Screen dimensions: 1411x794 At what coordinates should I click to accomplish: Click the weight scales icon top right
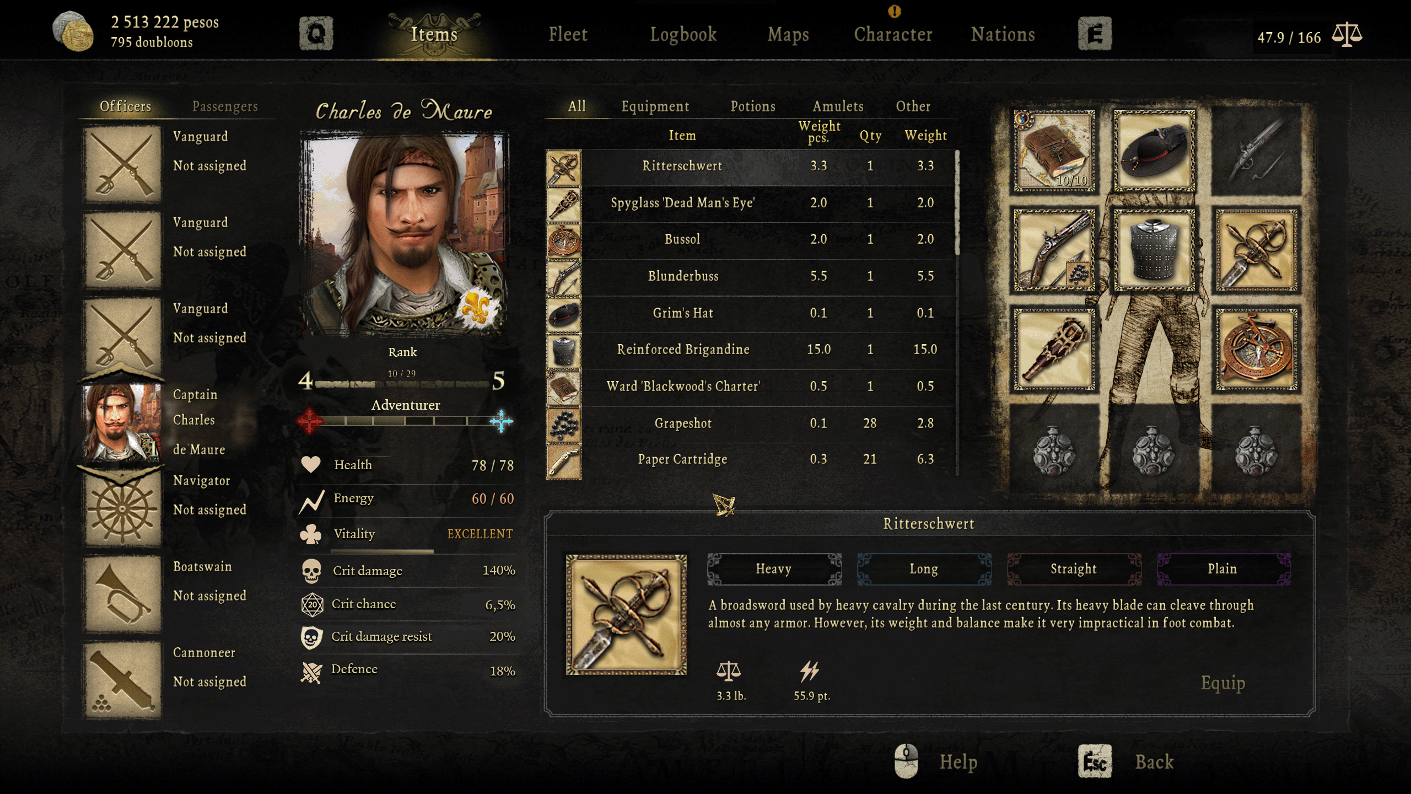(1347, 36)
